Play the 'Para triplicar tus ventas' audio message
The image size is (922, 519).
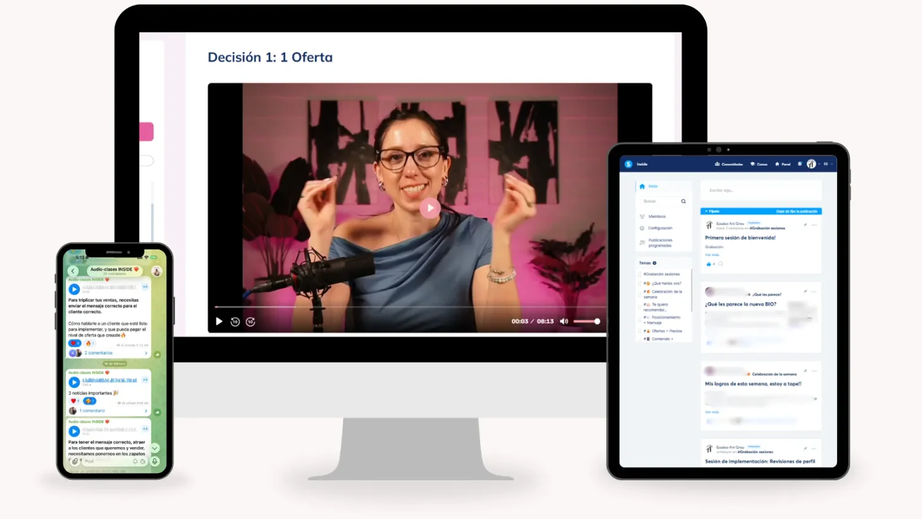click(x=74, y=289)
